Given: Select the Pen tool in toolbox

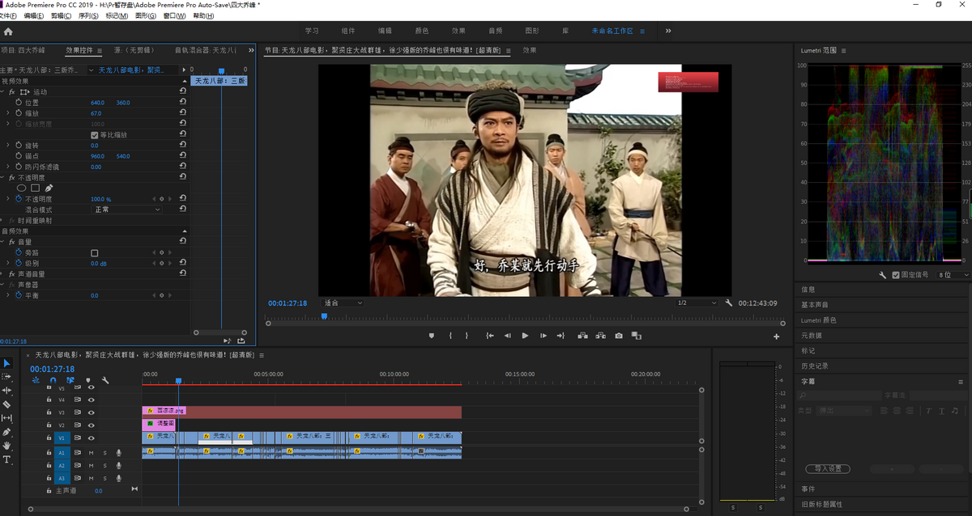Looking at the screenshot, I should [6, 432].
